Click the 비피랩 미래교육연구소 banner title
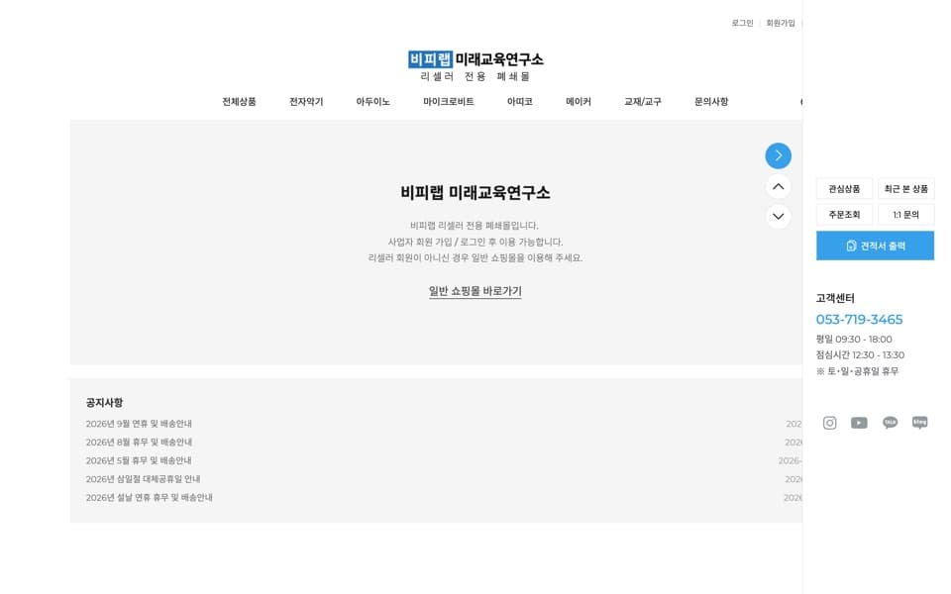 (x=475, y=193)
